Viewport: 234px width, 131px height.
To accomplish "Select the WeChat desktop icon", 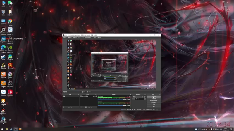I will coord(10,4).
